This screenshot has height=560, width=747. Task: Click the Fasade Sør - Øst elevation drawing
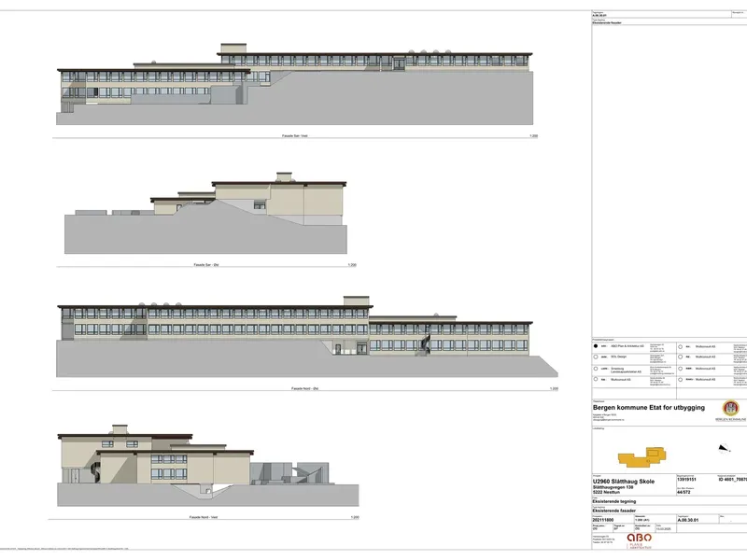pyautogui.click(x=205, y=213)
